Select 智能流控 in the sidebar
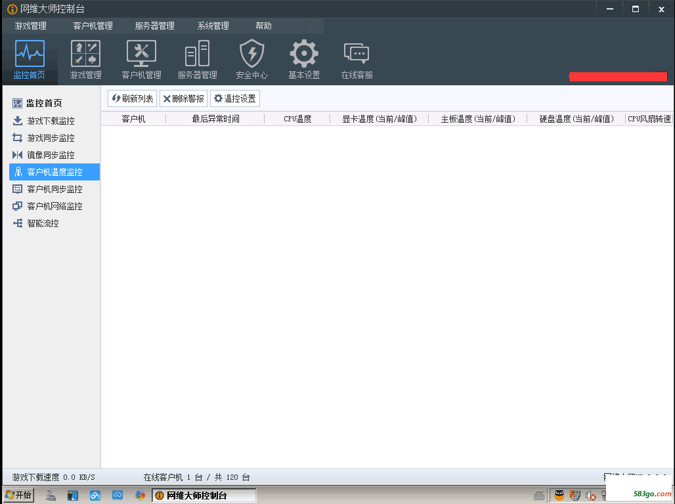The width and height of the screenshot is (675, 504). [36, 223]
